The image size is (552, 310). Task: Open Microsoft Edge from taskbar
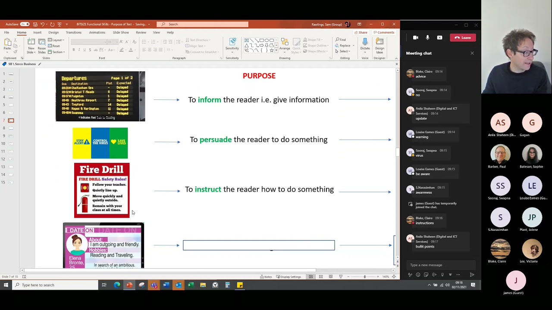pyautogui.click(x=117, y=285)
